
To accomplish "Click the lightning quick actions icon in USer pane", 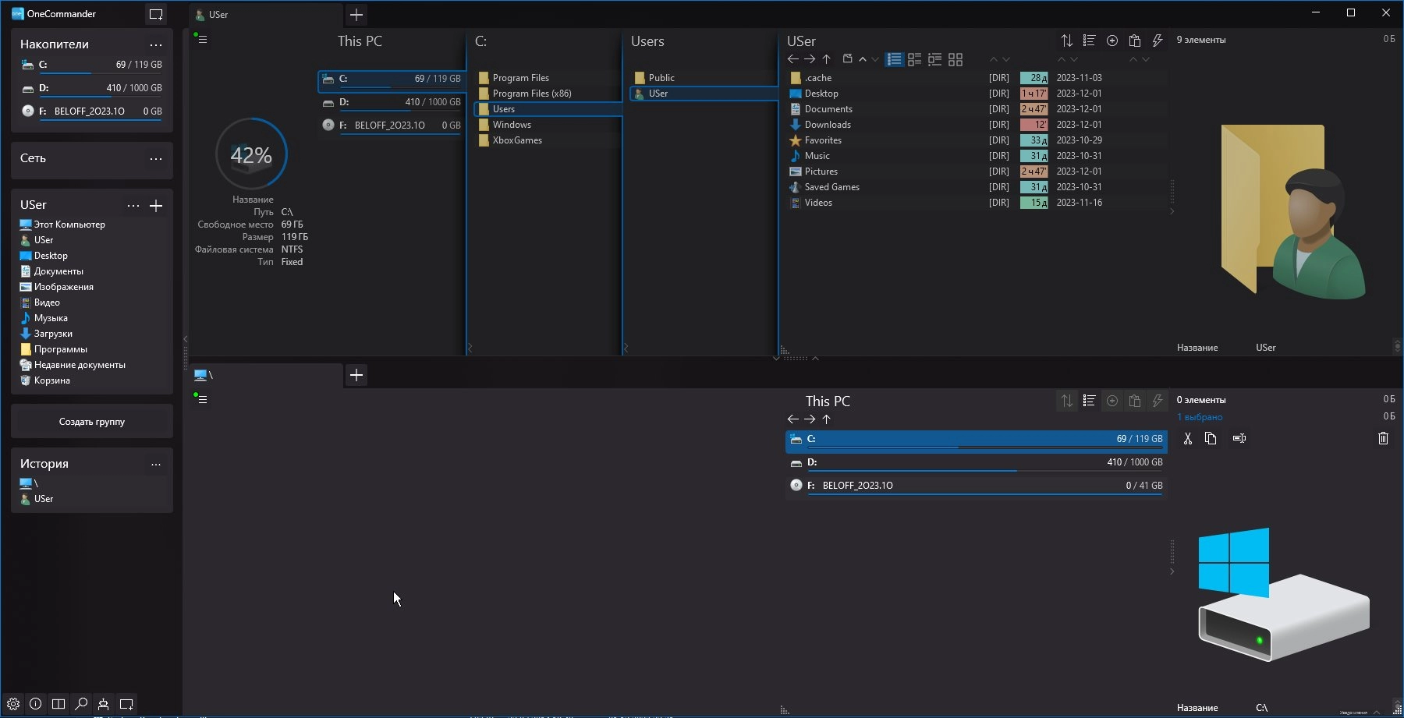I will [1158, 41].
